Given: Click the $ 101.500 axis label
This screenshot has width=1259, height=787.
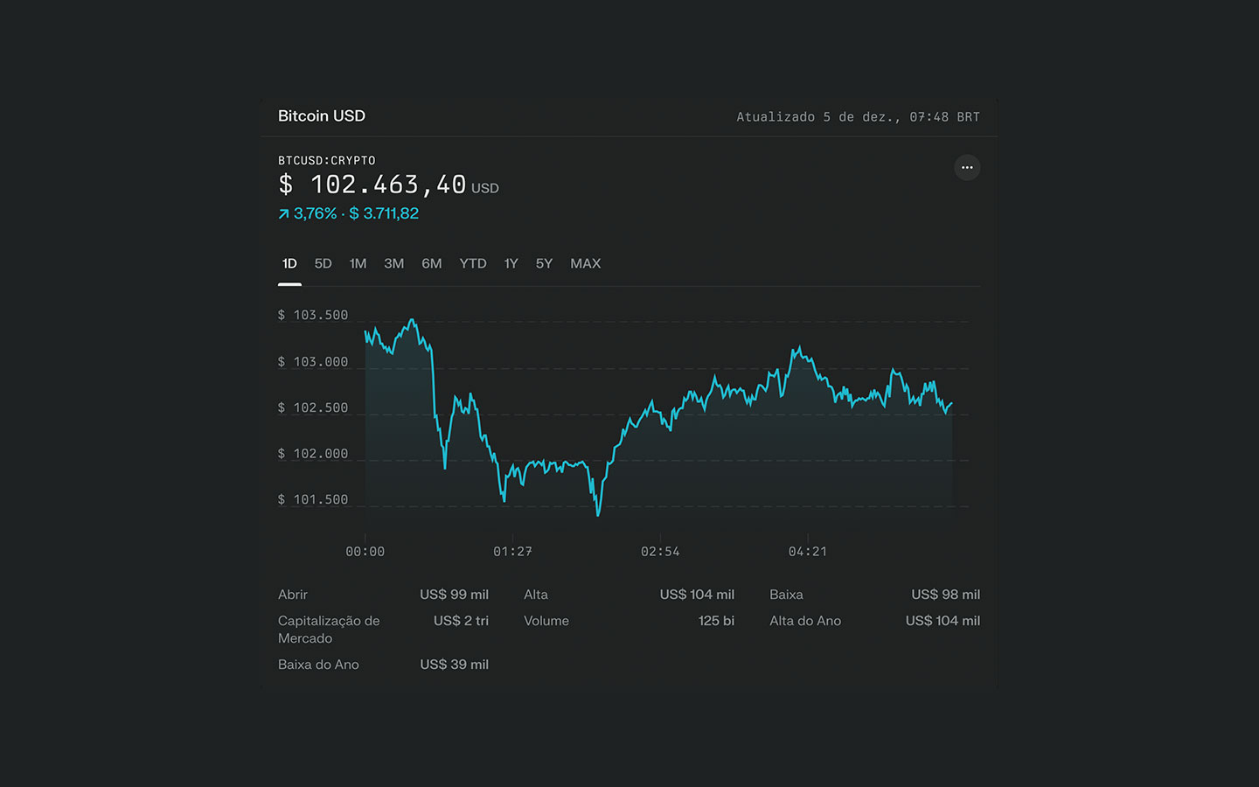Looking at the screenshot, I should 313,499.
